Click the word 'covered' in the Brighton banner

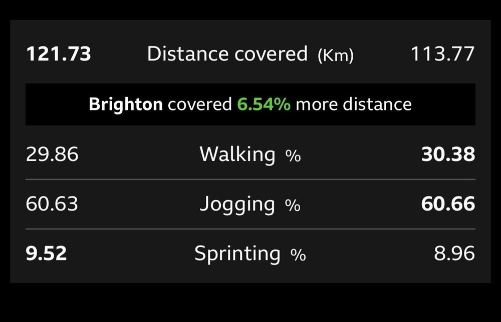pyautogui.click(x=200, y=104)
